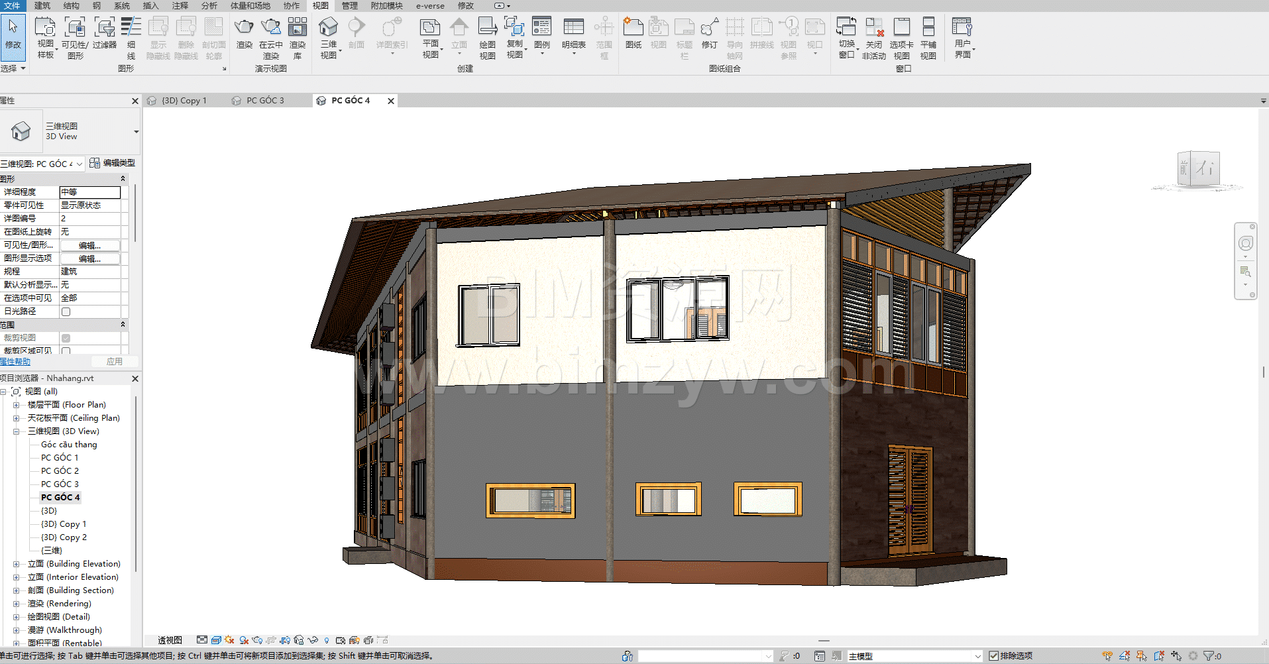This screenshot has height=664, width=1269.
Task: Toggle reveal hidden elements lightbulb icon
Action: (x=327, y=640)
